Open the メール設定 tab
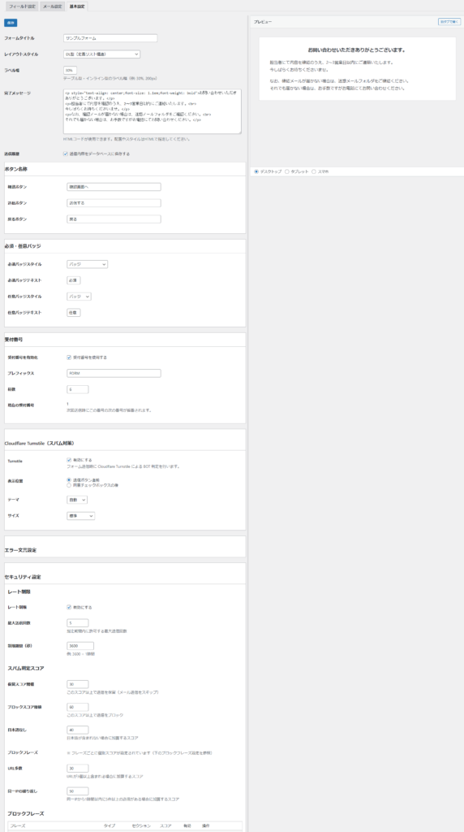The width and height of the screenshot is (464, 832). click(x=53, y=6)
